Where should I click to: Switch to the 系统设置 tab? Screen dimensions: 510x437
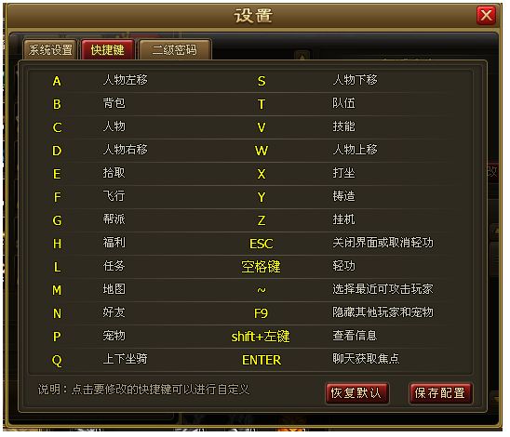pyautogui.click(x=50, y=50)
